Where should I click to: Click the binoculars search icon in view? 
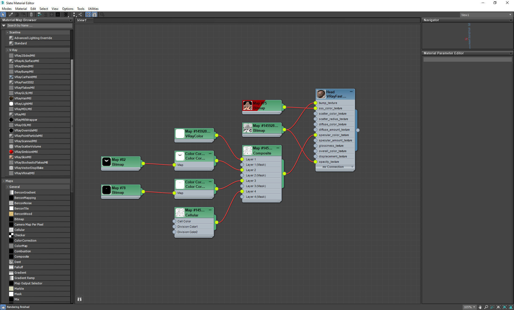pyautogui.click(x=80, y=299)
